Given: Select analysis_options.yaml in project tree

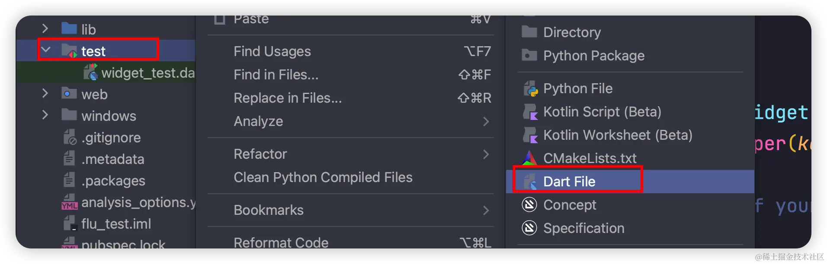Looking at the screenshot, I should (x=138, y=202).
